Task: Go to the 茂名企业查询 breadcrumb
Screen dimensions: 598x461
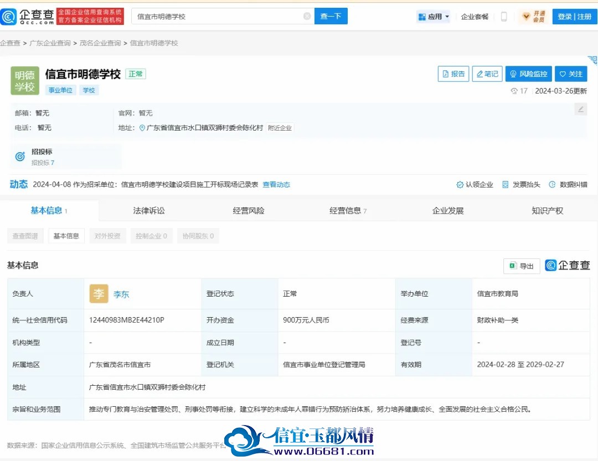Action: [100, 43]
